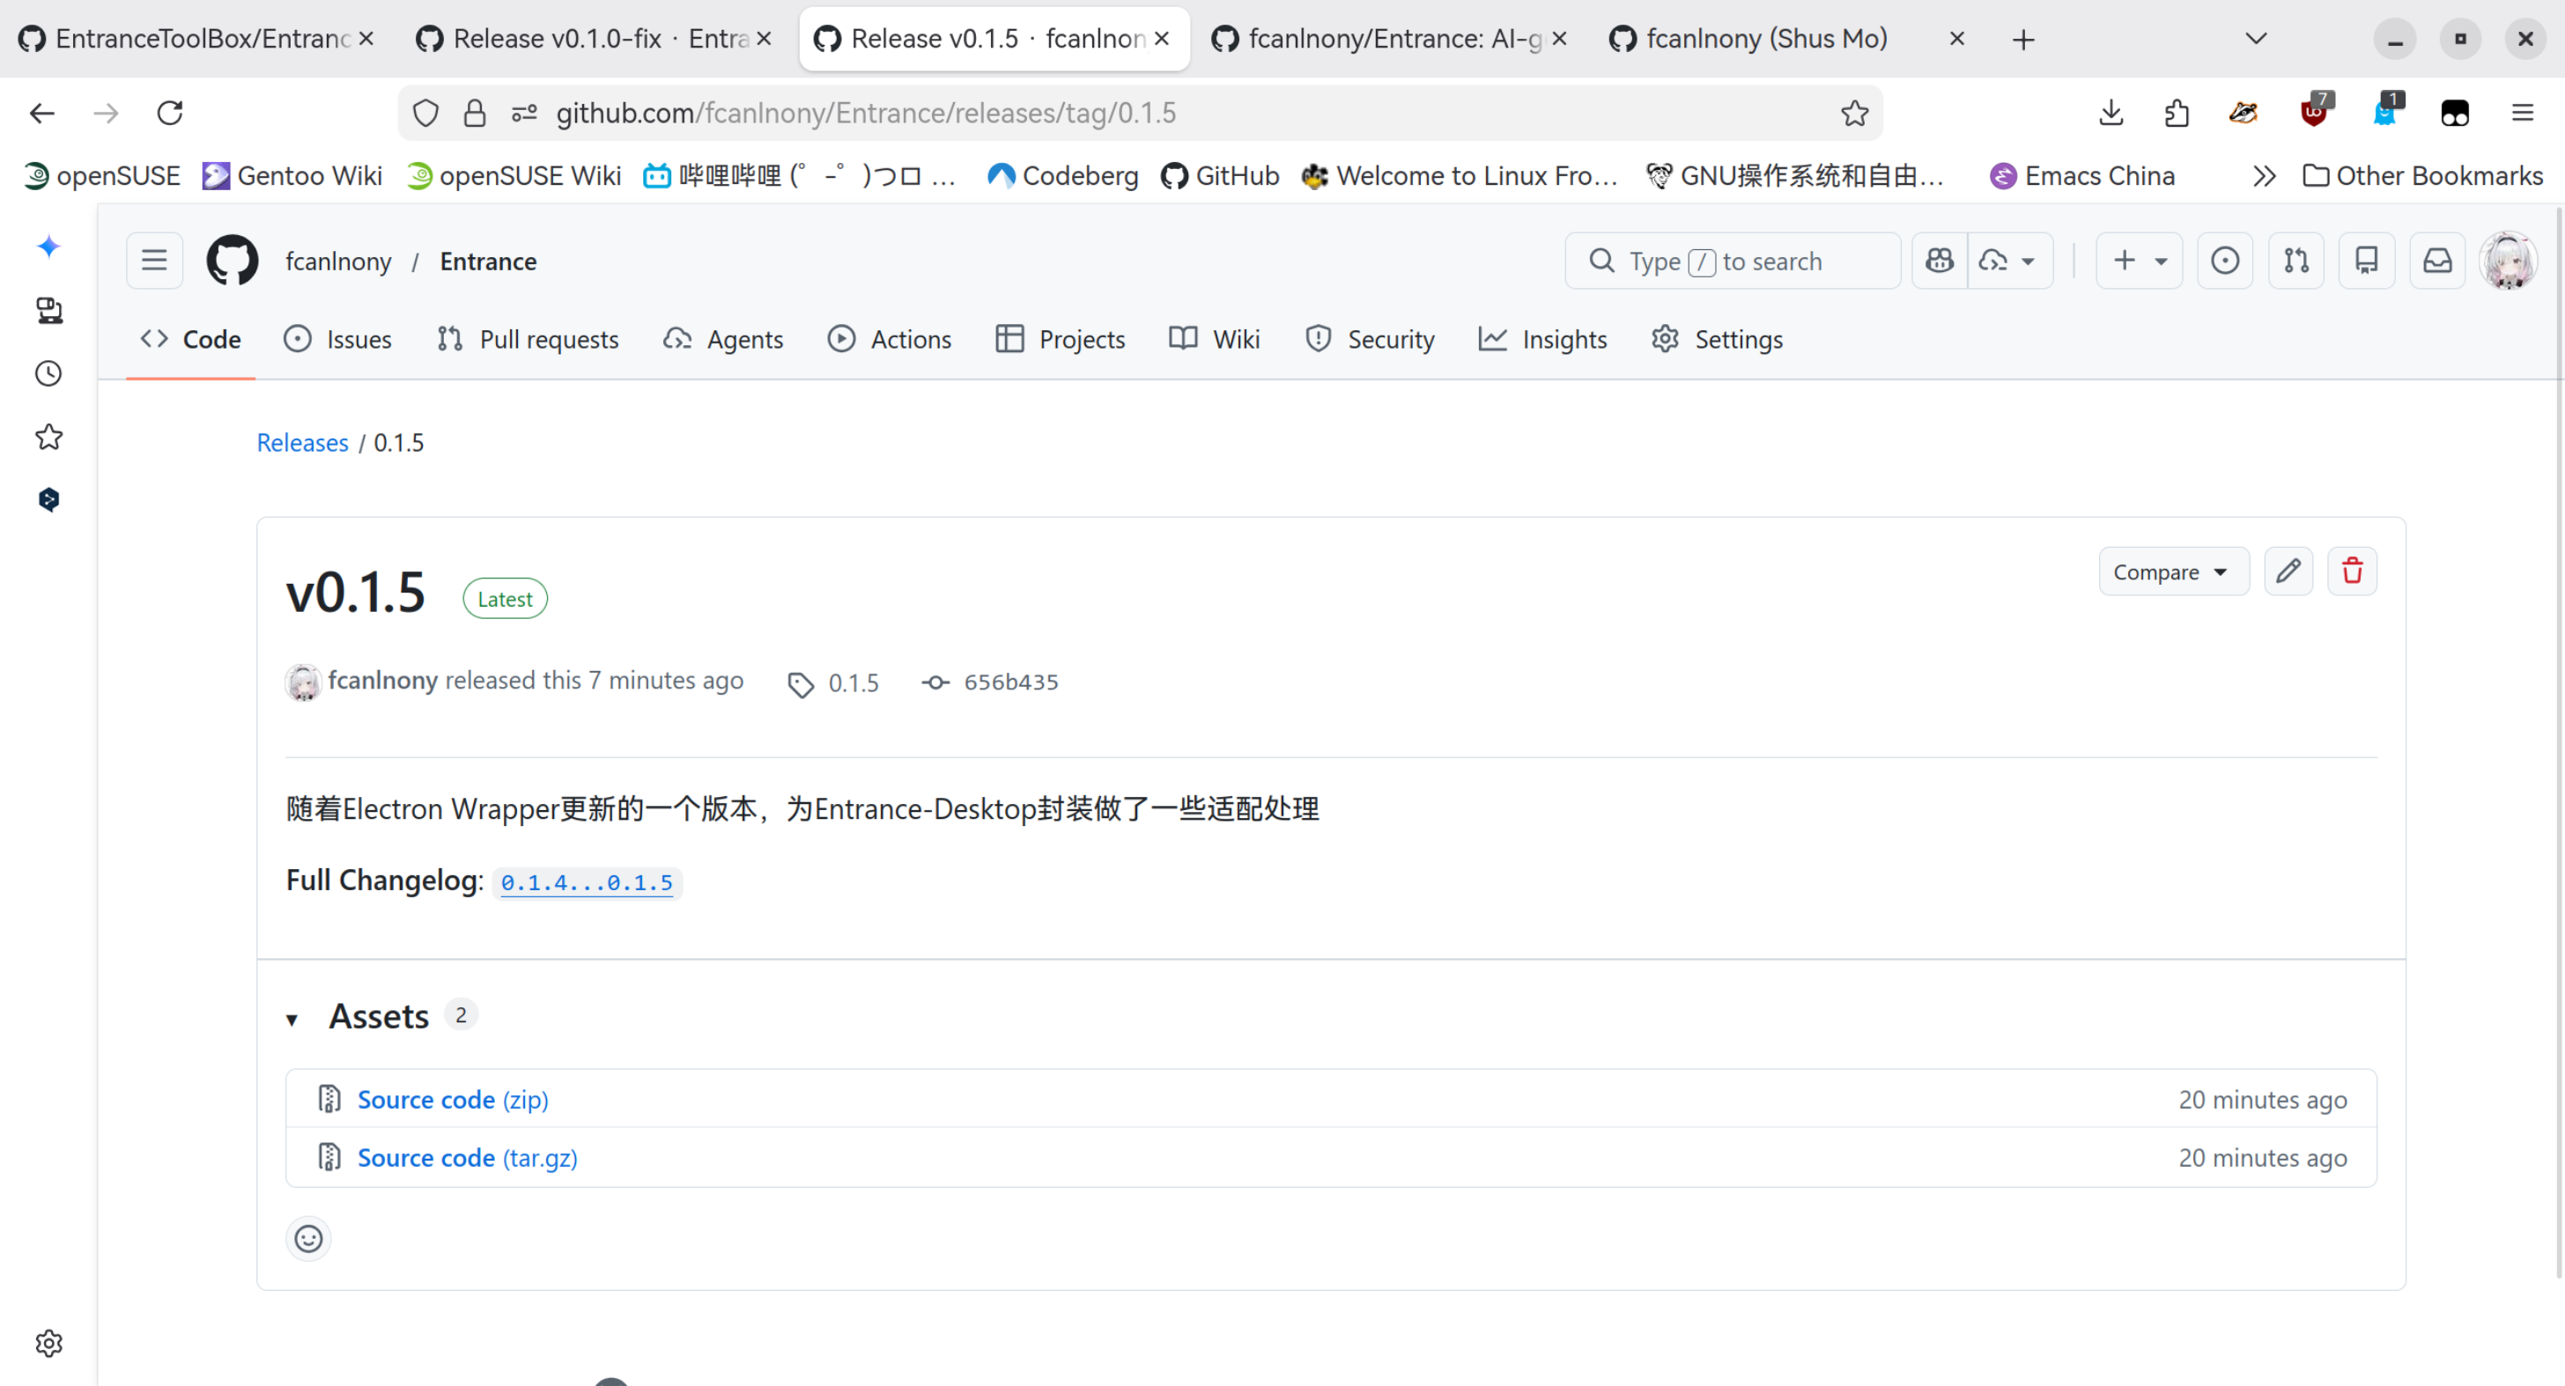Open Copilot chat icon in header

pyautogui.click(x=1939, y=261)
